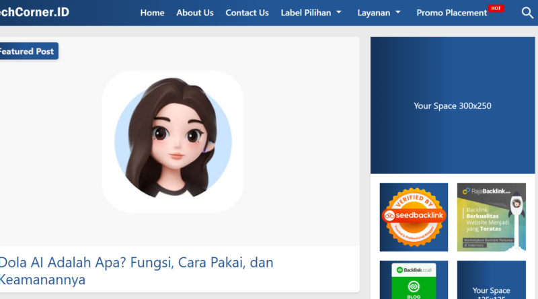Open the Backlink.co.id blog banner
The width and height of the screenshot is (538, 299).
click(x=414, y=280)
